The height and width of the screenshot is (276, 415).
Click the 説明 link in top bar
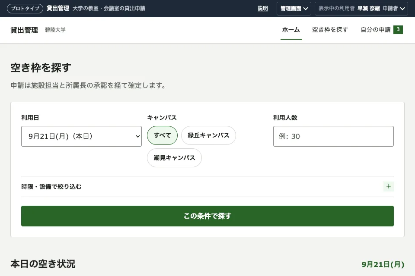point(262,9)
